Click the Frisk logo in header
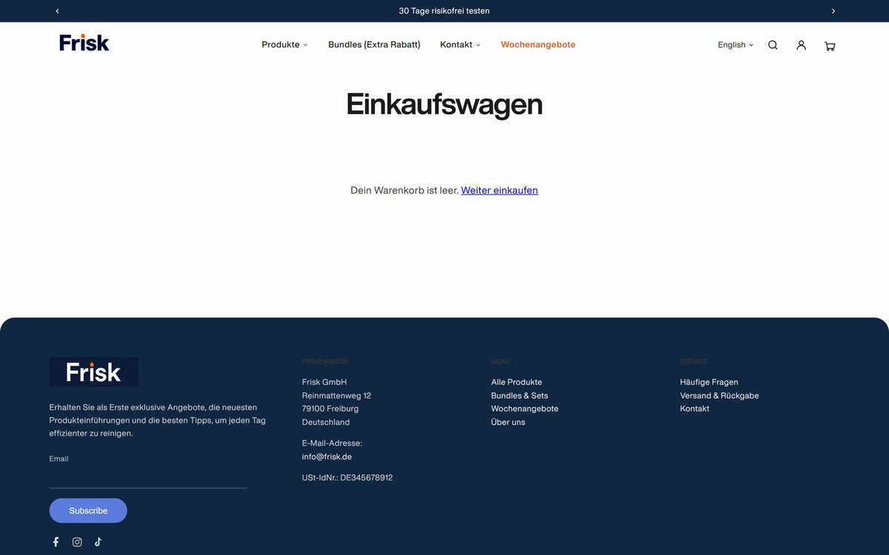 (84, 43)
